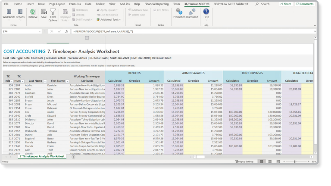Image resolution: width=331 pixels, height=186 pixels.
Task: Open the First Name column filter arrow
Action: 67,81
